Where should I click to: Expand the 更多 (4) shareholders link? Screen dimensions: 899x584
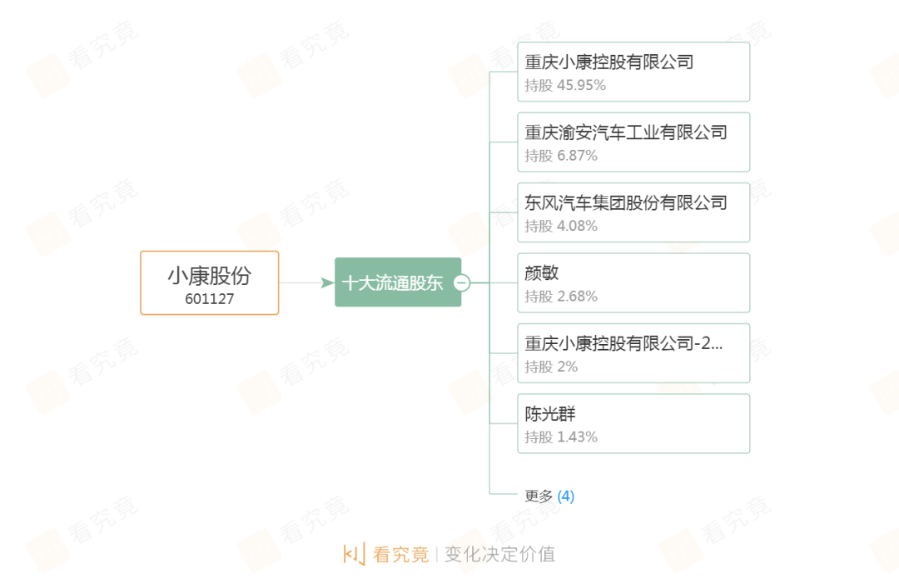click(x=549, y=497)
